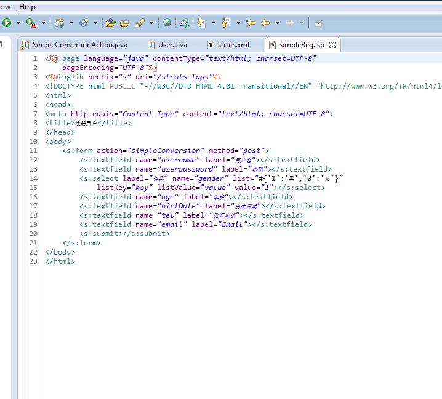
Task: Click the Run Last Tool (external tools) icon
Action: pyautogui.click(x=31, y=23)
